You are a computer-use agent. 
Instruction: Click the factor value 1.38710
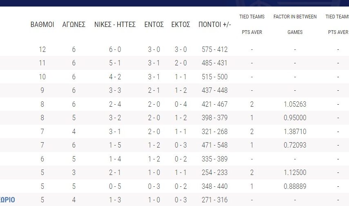295,132
